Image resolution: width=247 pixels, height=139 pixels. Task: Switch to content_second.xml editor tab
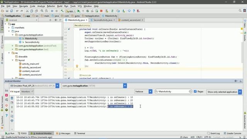[130, 20]
